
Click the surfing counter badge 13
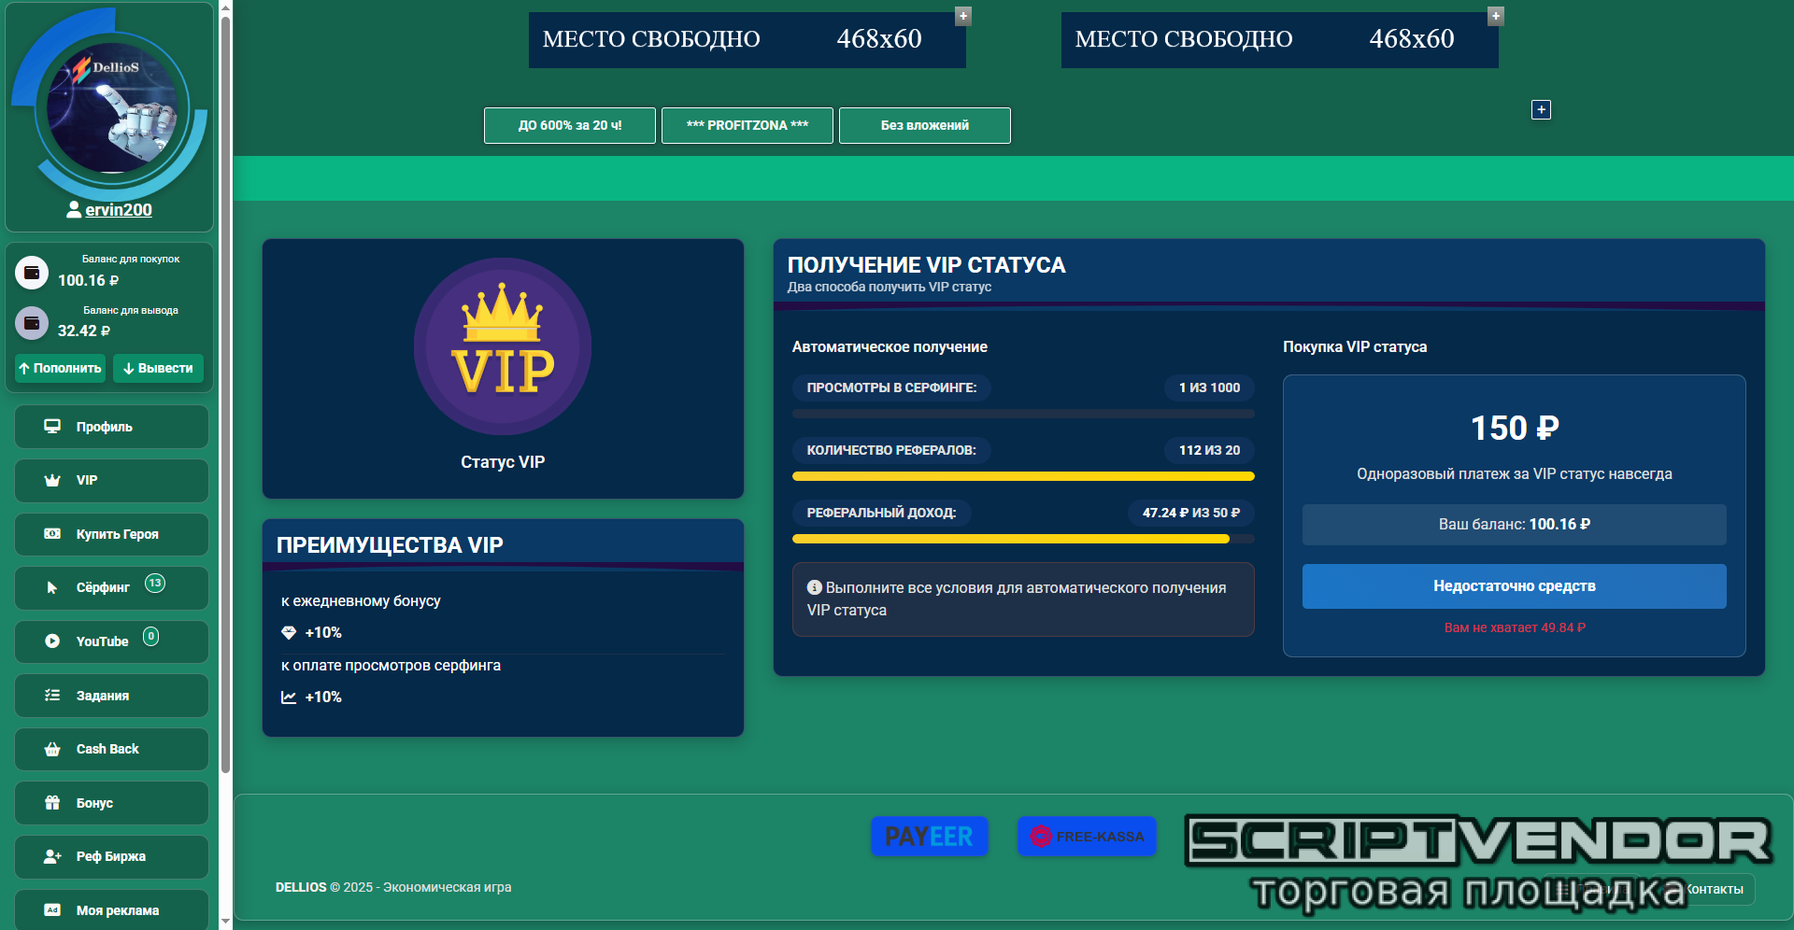tap(155, 584)
